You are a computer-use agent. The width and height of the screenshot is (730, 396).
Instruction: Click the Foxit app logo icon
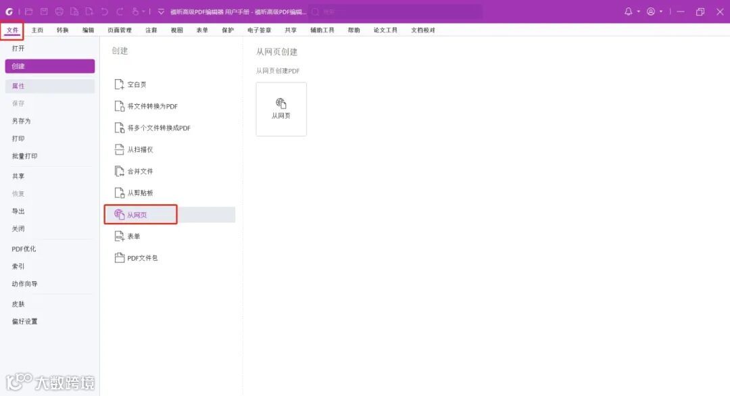point(9,11)
